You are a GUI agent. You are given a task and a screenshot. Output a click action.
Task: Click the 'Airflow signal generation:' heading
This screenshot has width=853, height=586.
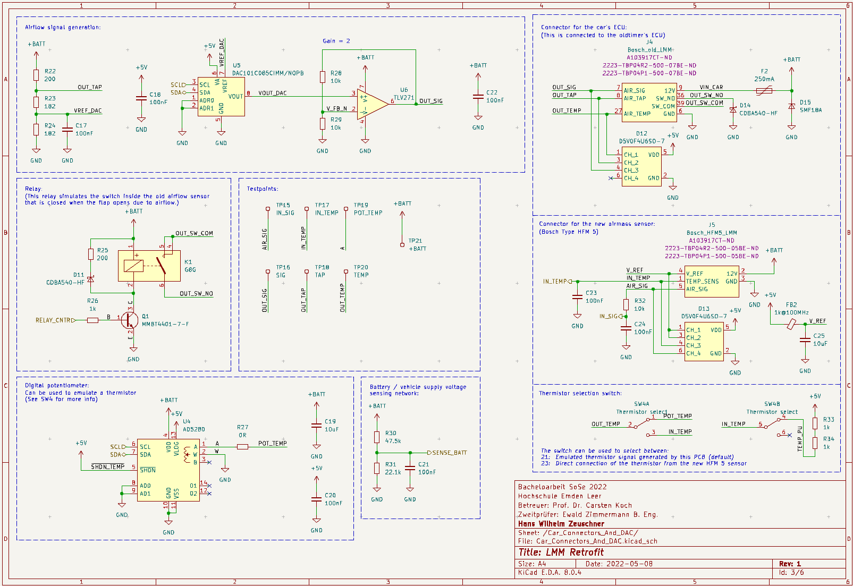coord(63,27)
